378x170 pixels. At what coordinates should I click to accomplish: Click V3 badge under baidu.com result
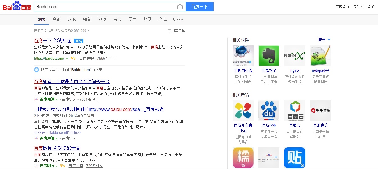click(x=73, y=58)
